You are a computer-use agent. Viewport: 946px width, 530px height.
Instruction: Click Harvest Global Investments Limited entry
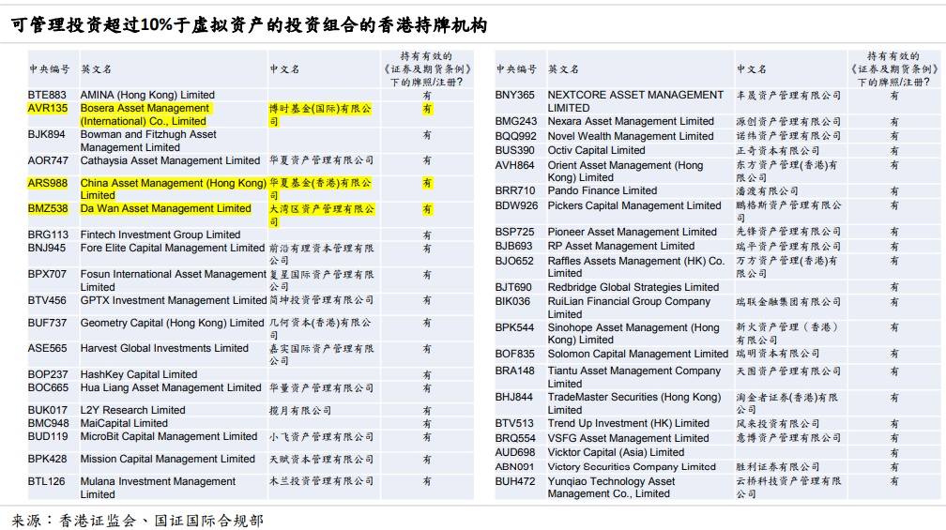164,349
